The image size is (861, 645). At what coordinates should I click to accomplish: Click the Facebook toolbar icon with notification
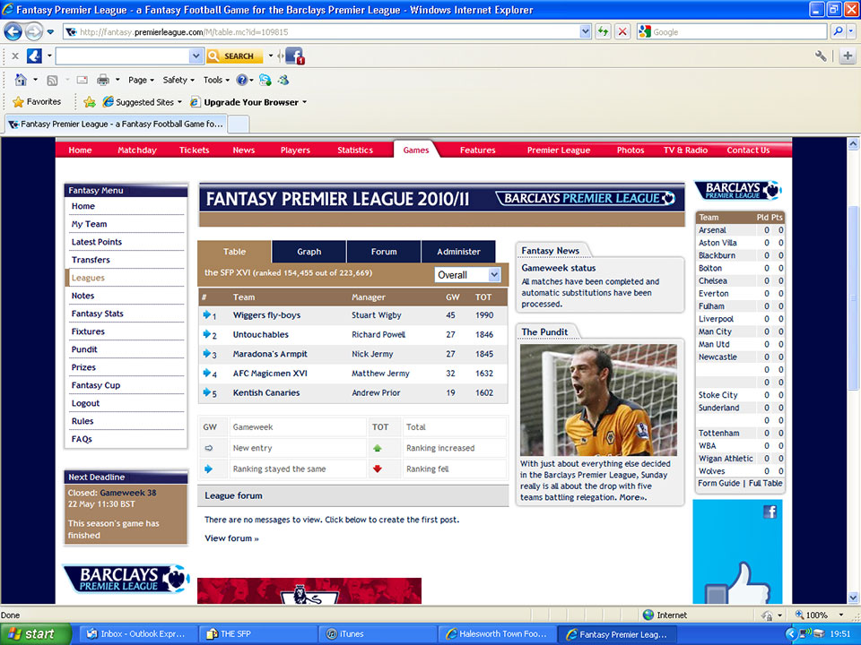click(294, 56)
